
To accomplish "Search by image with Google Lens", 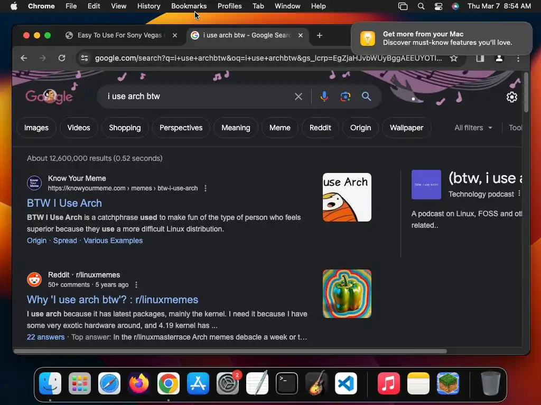I will coord(346,97).
